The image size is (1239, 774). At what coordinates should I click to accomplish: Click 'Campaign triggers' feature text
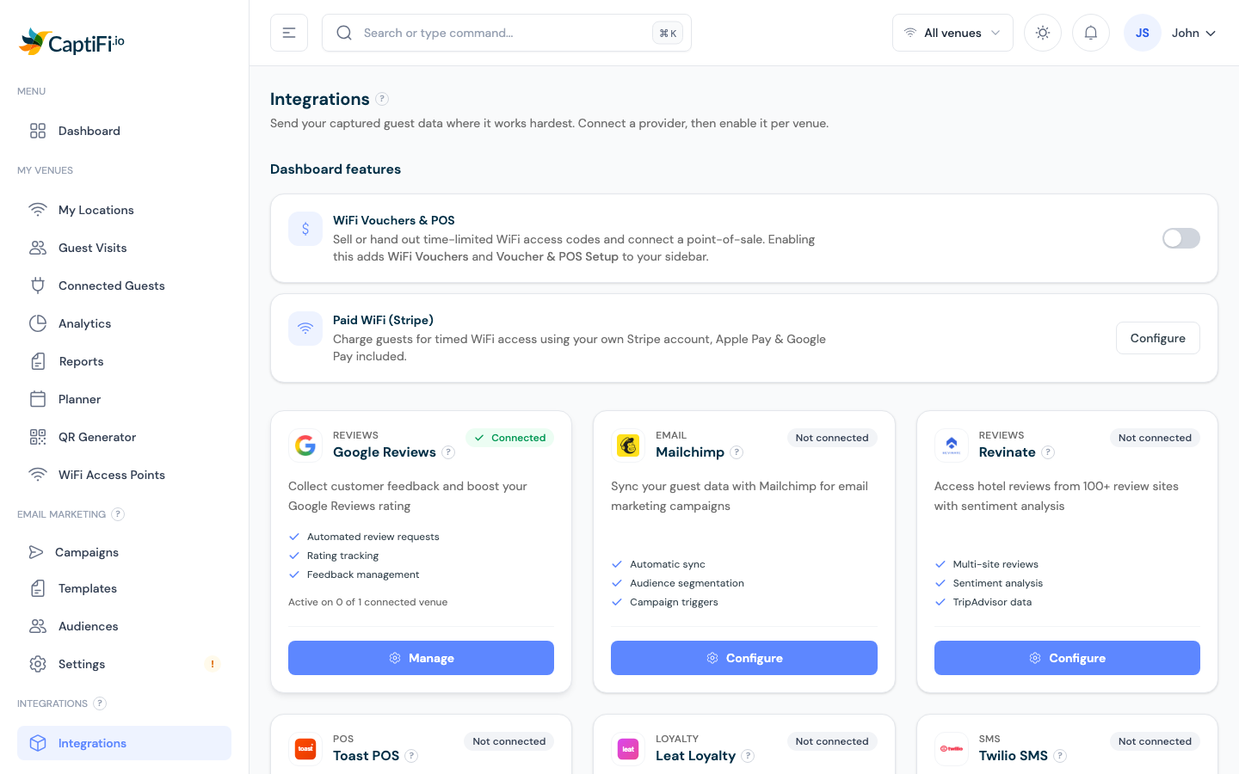coord(674,602)
